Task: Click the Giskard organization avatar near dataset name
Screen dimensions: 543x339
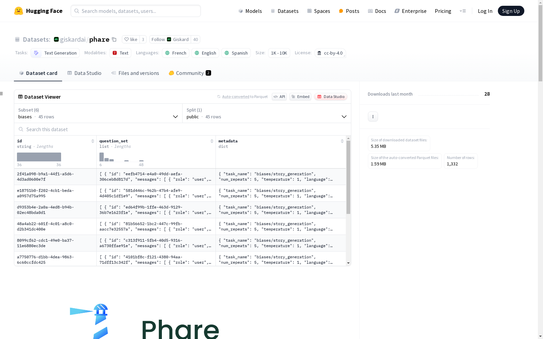Action: point(56,39)
